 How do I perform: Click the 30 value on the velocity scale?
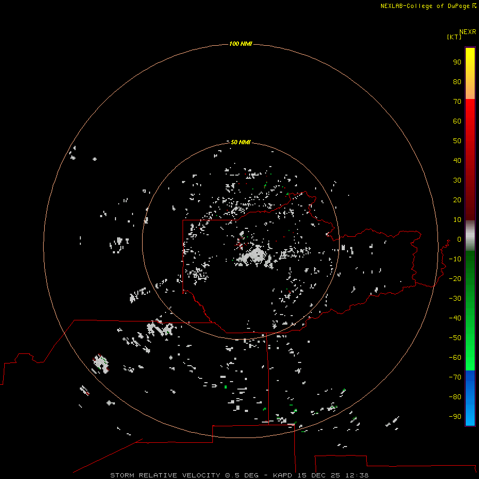coord(457,180)
